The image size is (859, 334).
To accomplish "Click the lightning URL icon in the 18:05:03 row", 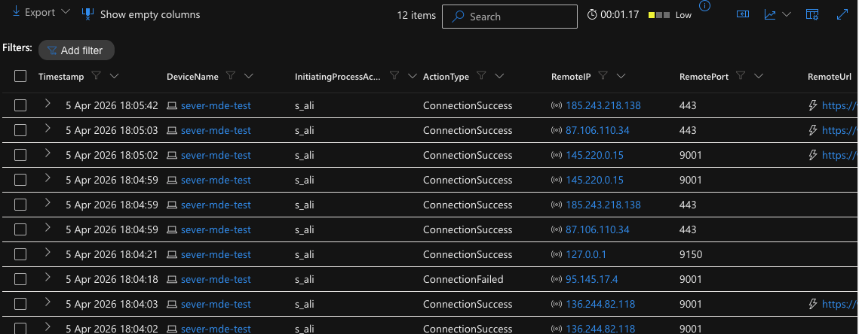I will coord(814,129).
